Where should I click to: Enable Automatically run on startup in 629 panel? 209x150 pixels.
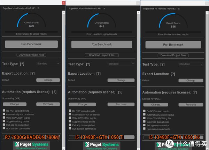(x=4, y=114)
